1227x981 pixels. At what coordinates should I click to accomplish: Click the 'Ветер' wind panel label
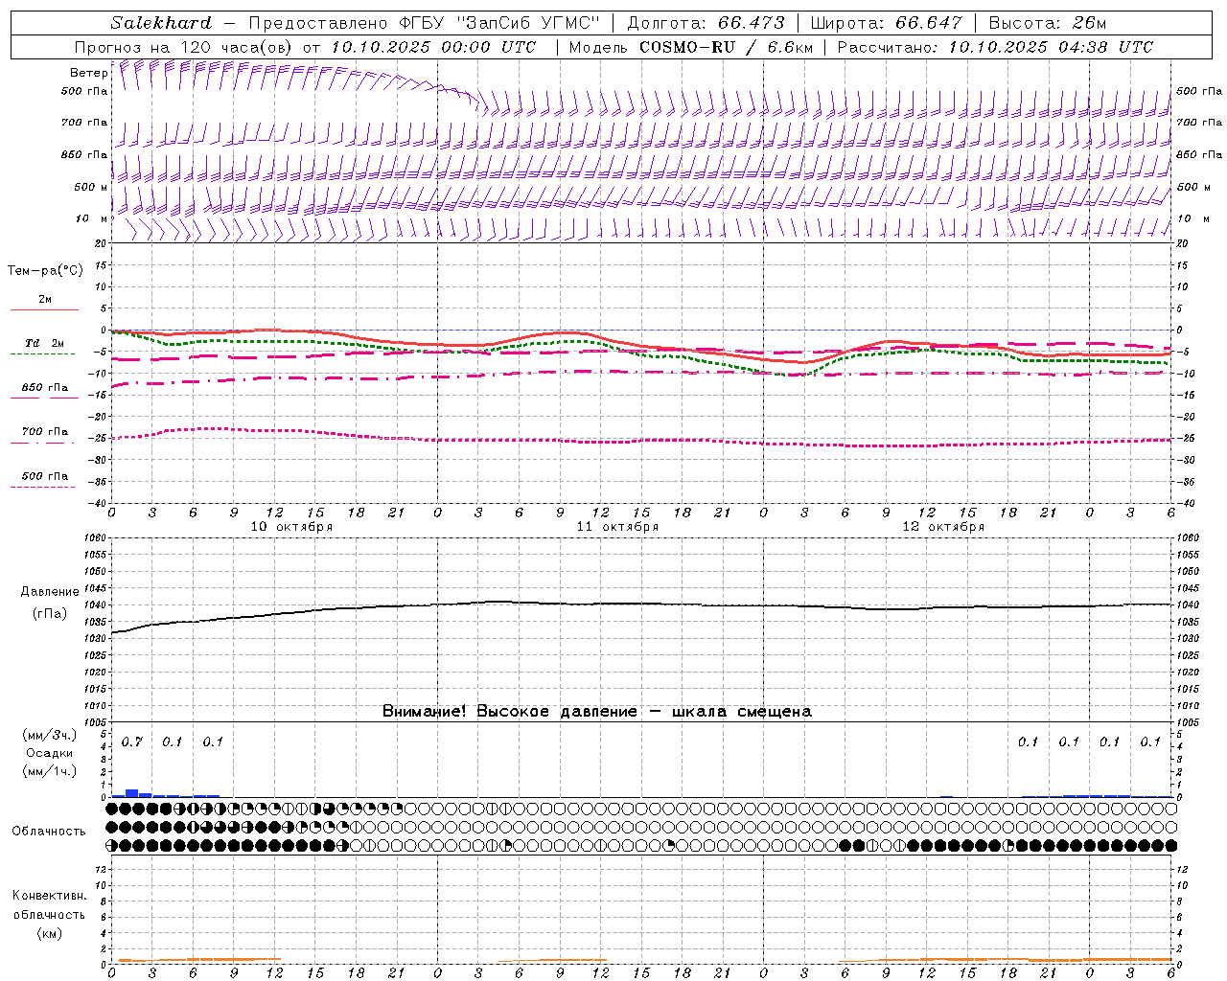pos(88,73)
